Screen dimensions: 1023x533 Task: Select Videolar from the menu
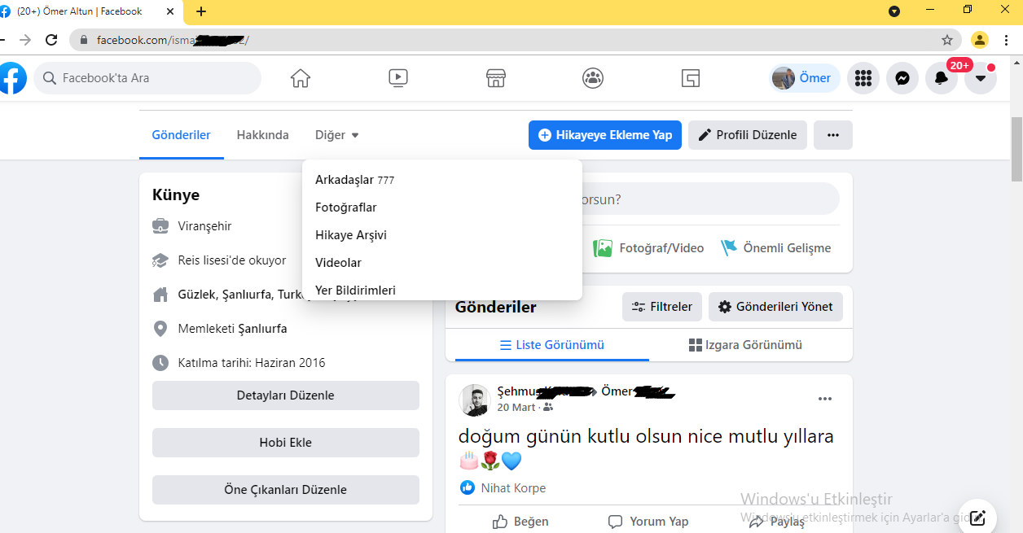[442, 263]
